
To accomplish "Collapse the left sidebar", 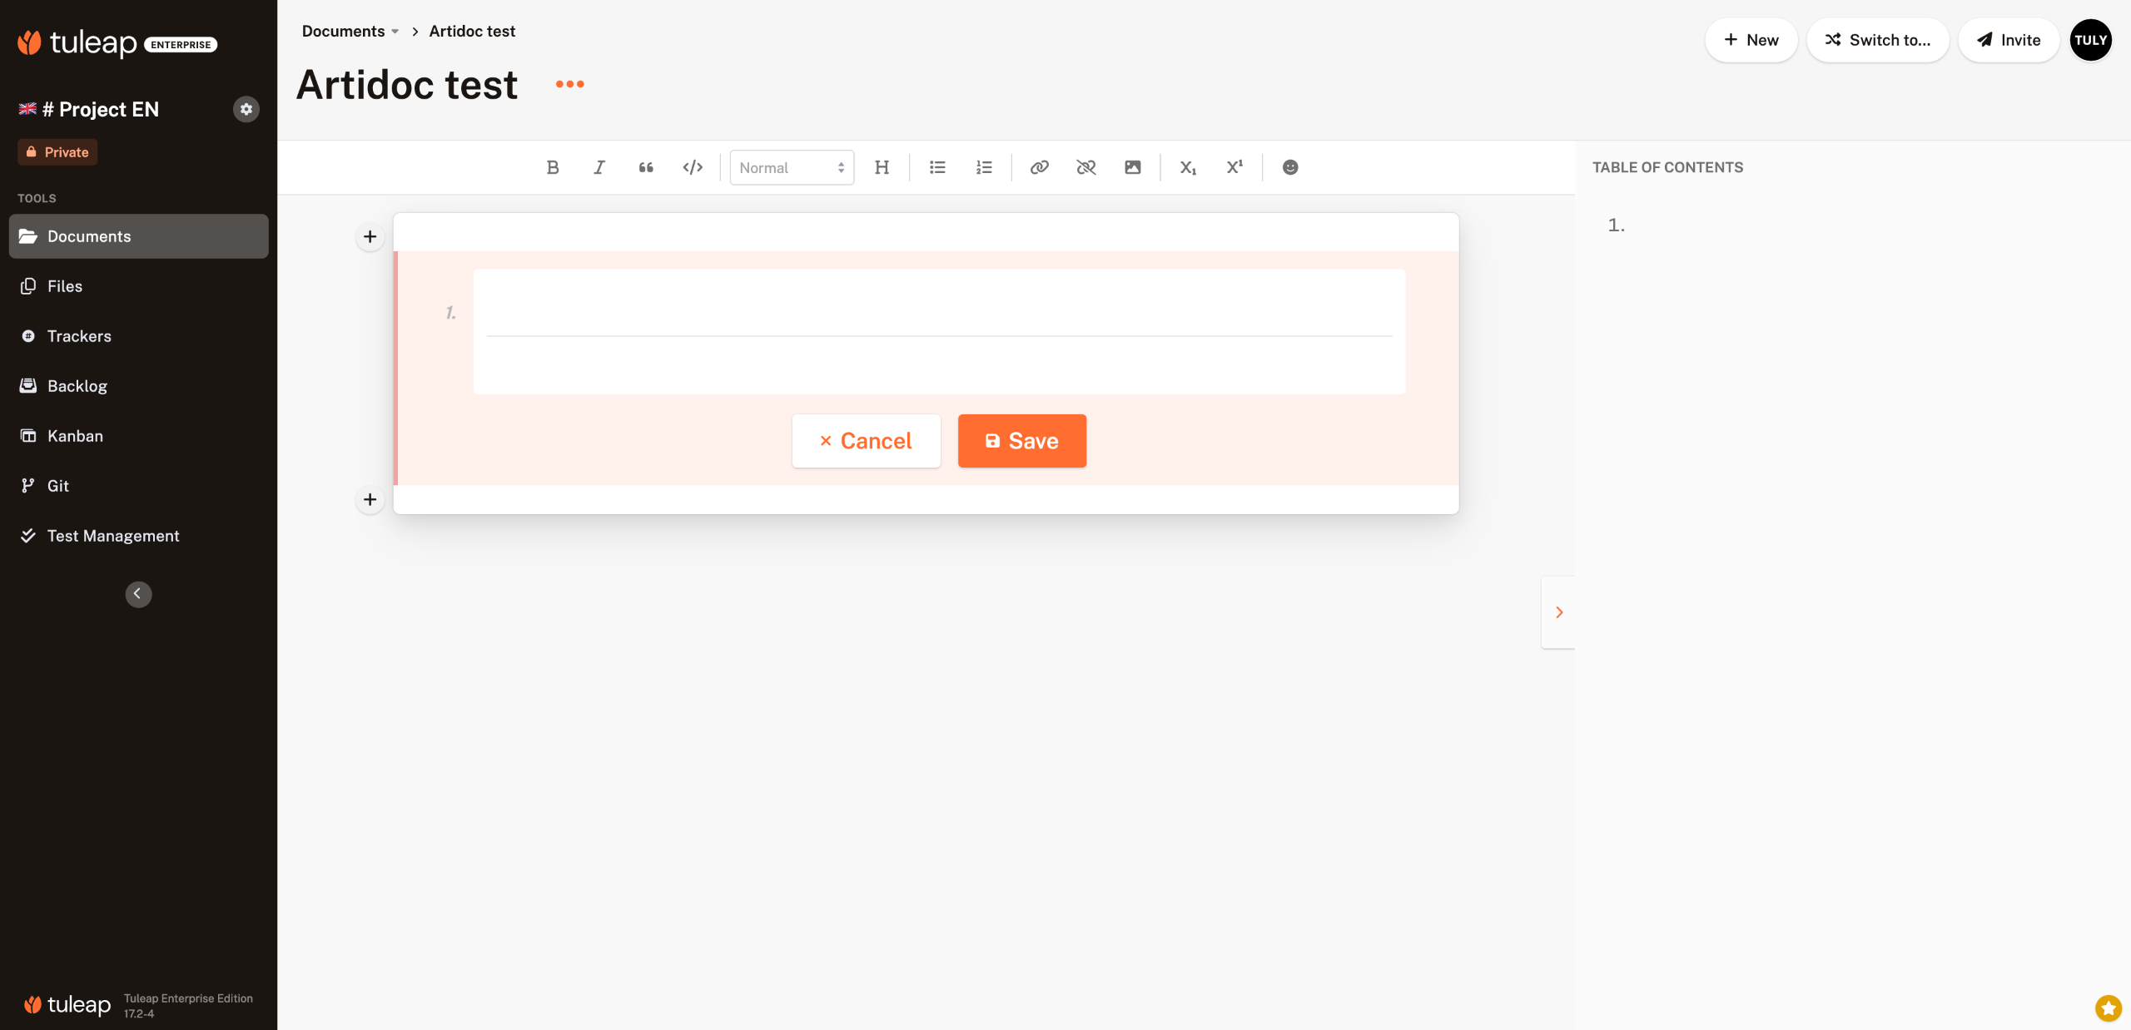I will pos(138,594).
